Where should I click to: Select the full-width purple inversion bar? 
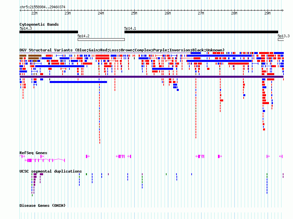[x=151, y=77]
